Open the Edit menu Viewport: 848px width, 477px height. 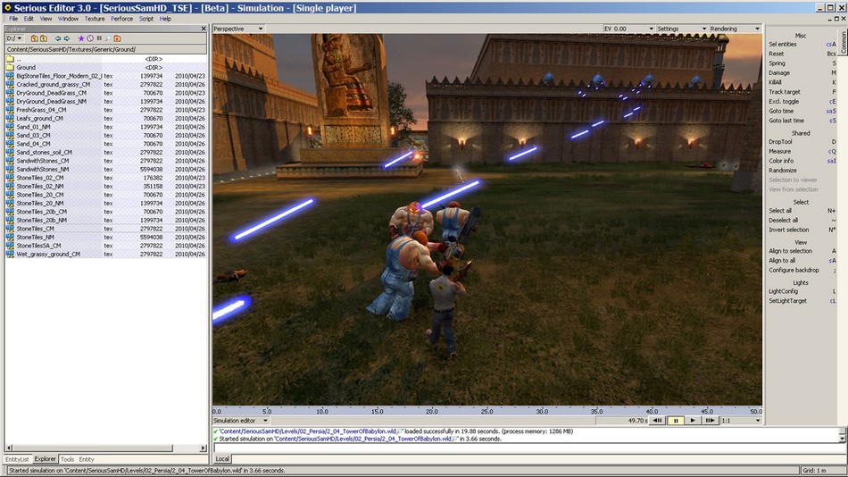point(29,19)
